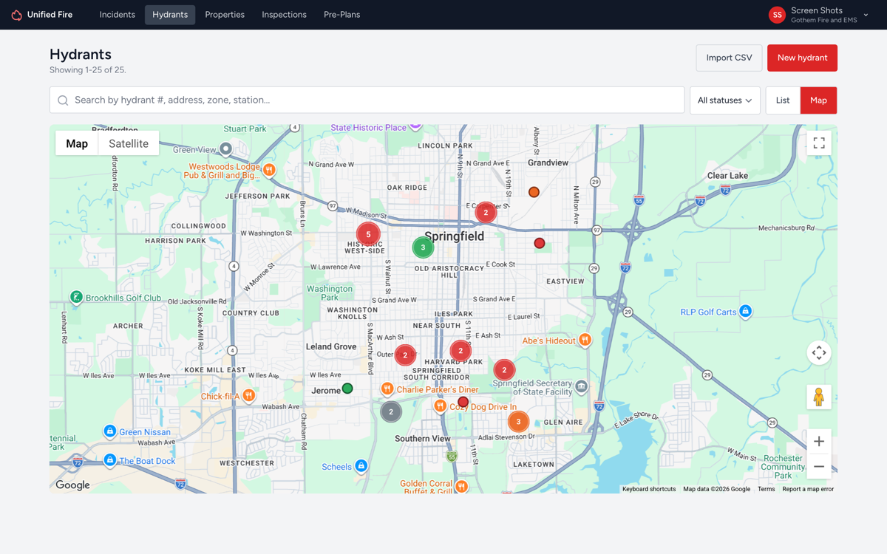Open Keyboard shortcuts
The height and width of the screenshot is (554, 887).
click(x=649, y=489)
